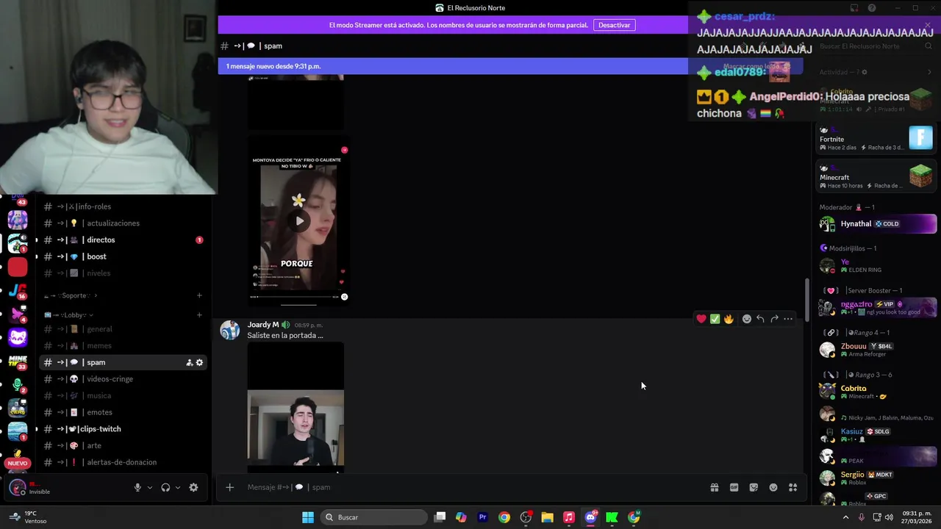Click the chat message scrollbar
The width and height of the screenshot is (941, 529).
(x=806, y=300)
